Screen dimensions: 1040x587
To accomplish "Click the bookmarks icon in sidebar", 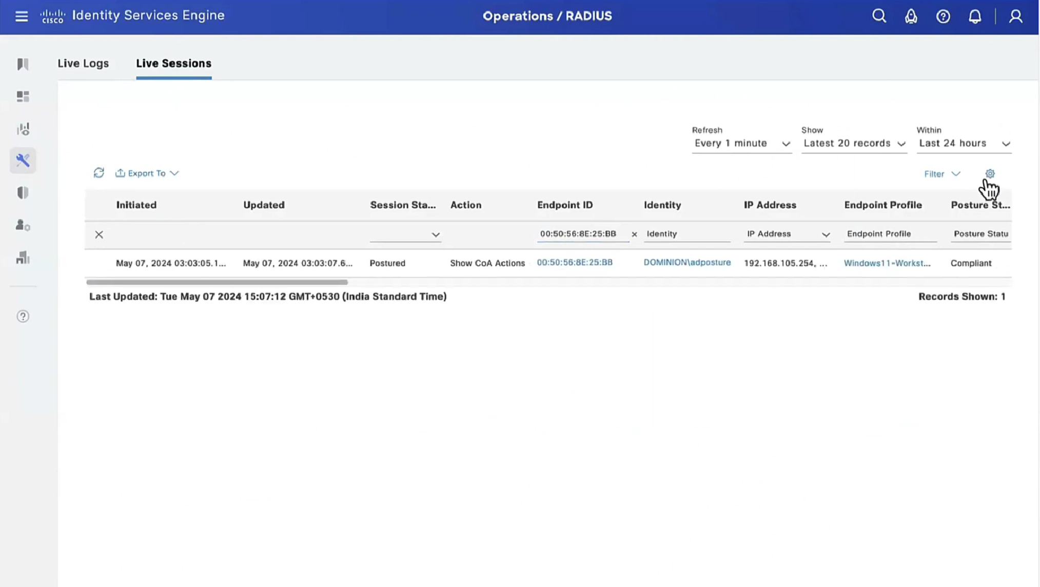I will click(x=23, y=64).
